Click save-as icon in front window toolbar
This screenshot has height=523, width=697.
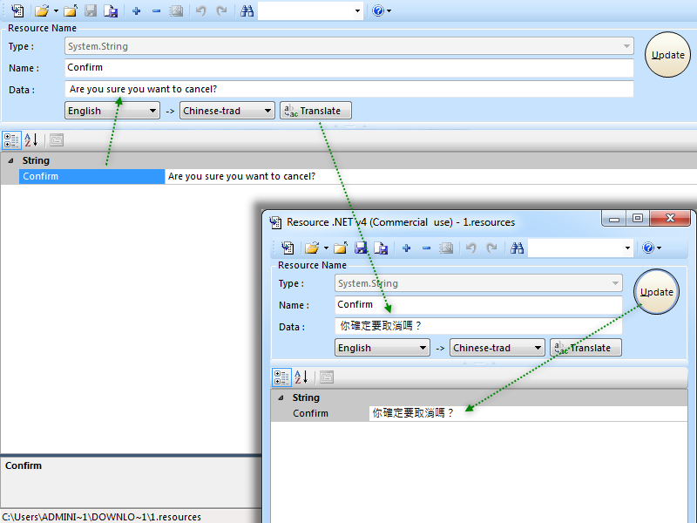pyautogui.click(x=381, y=248)
